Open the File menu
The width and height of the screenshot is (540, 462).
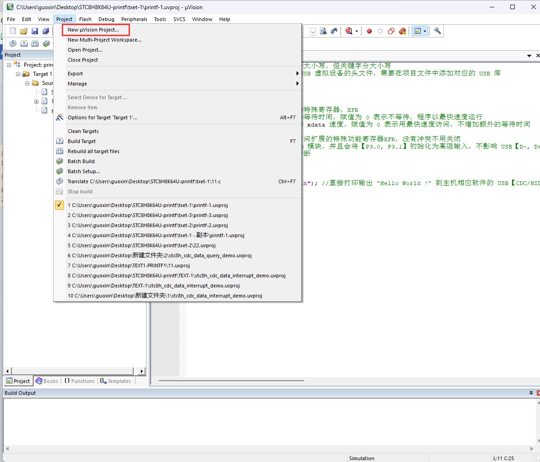11,19
